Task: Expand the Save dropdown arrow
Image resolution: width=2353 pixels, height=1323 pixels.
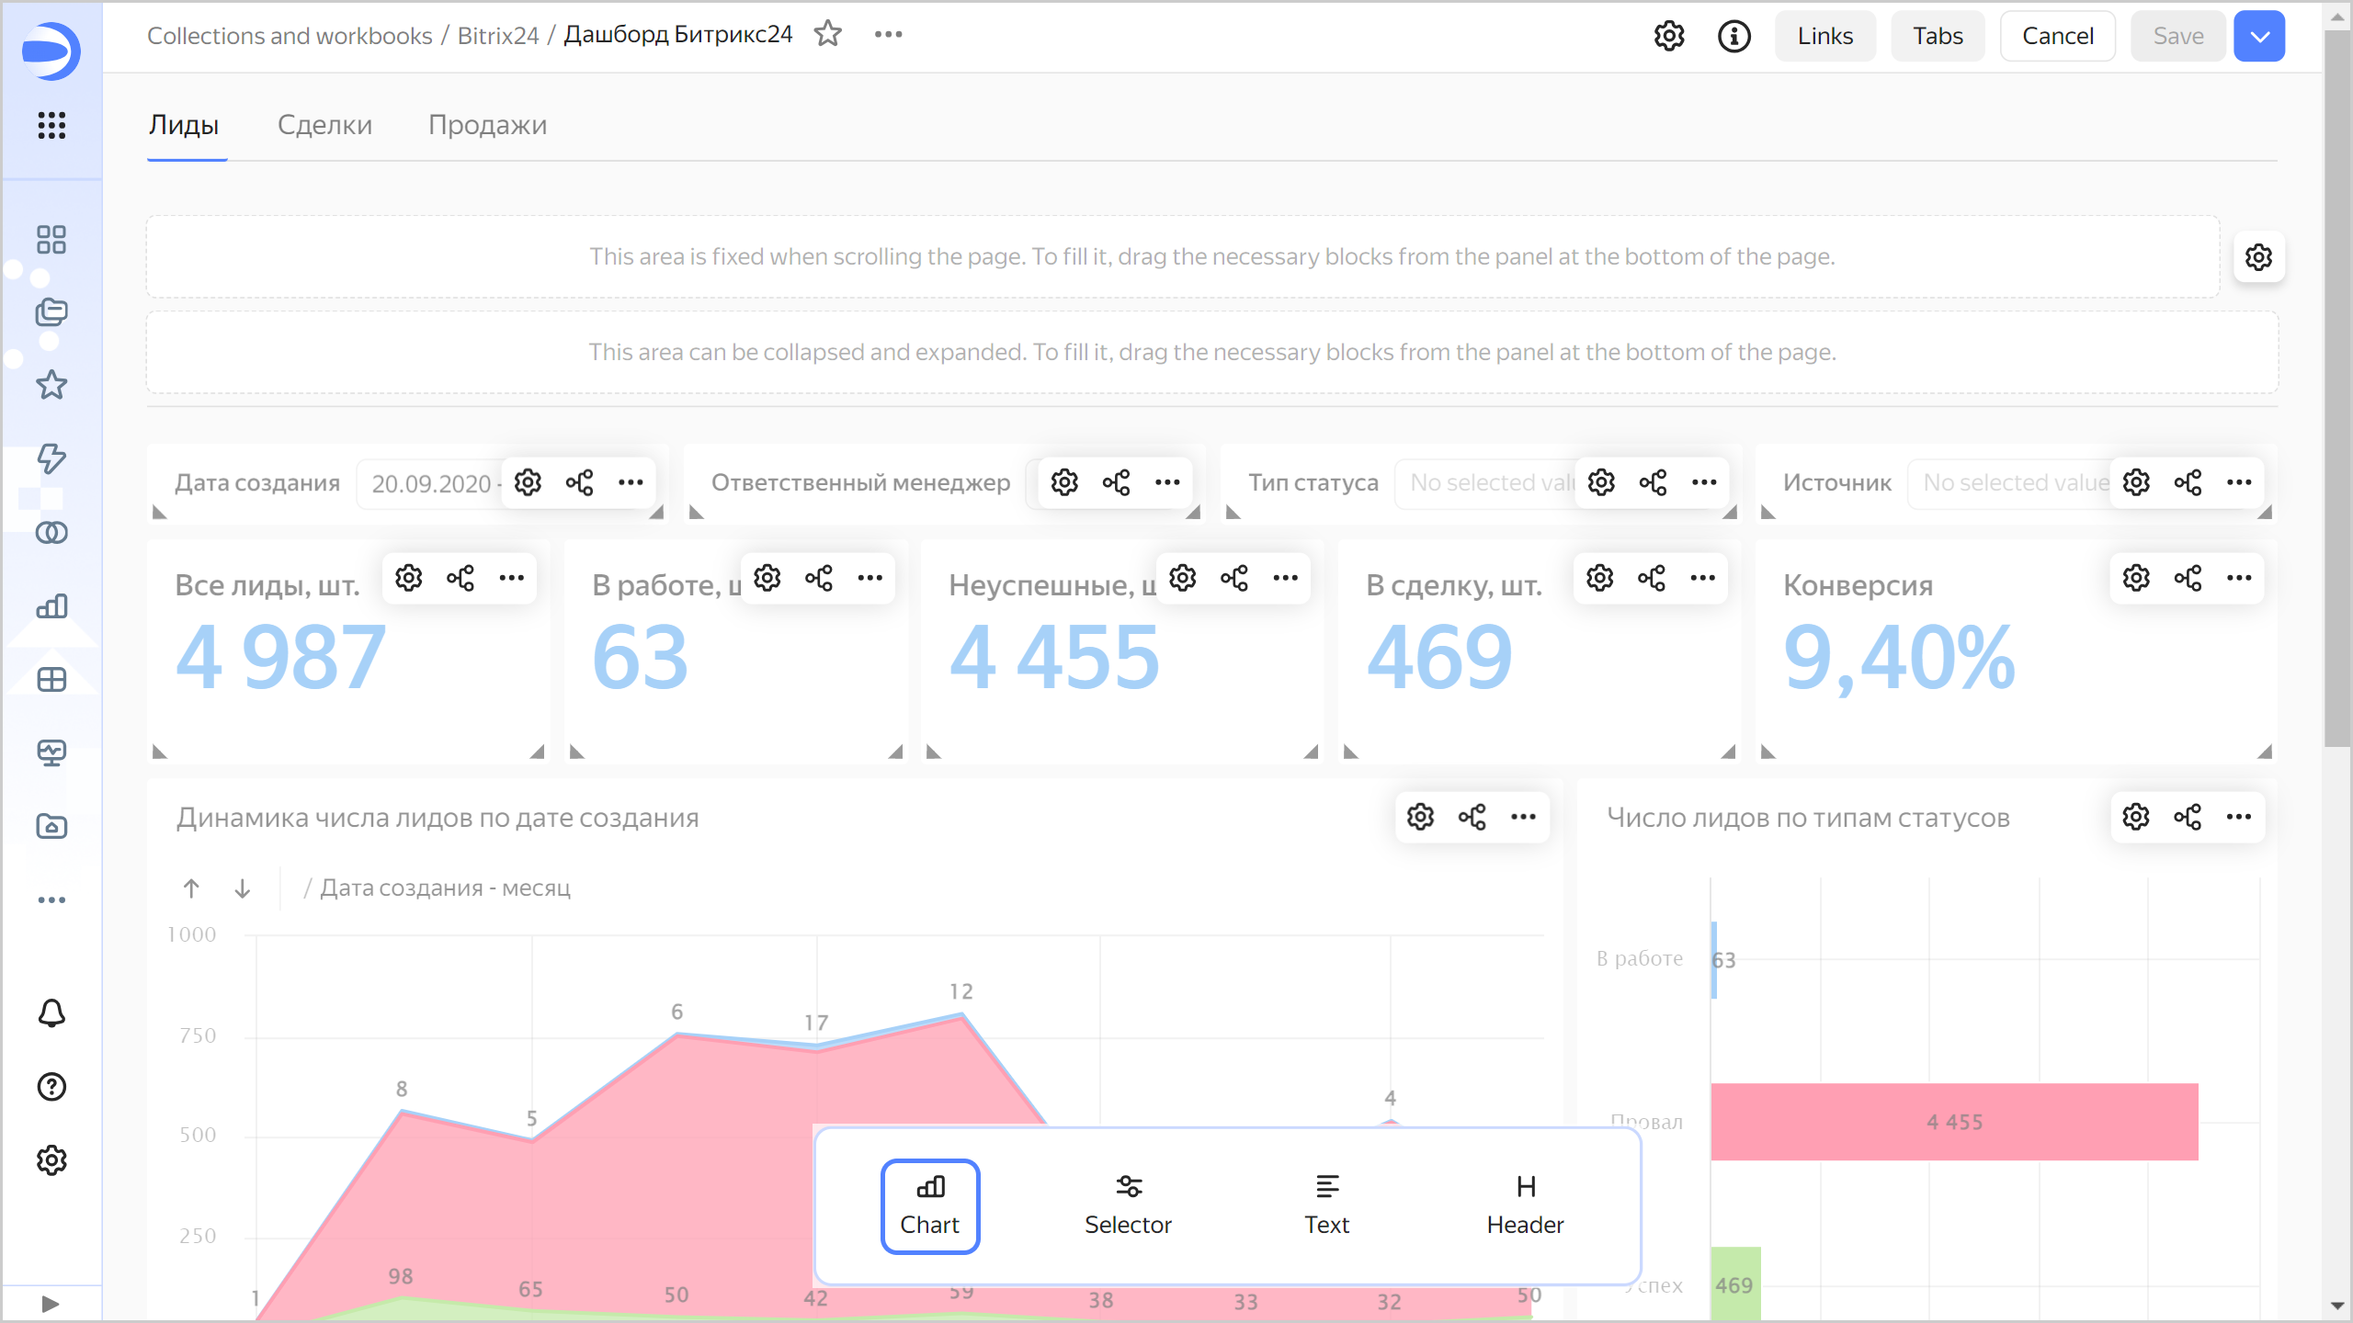Action: click(2260, 36)
